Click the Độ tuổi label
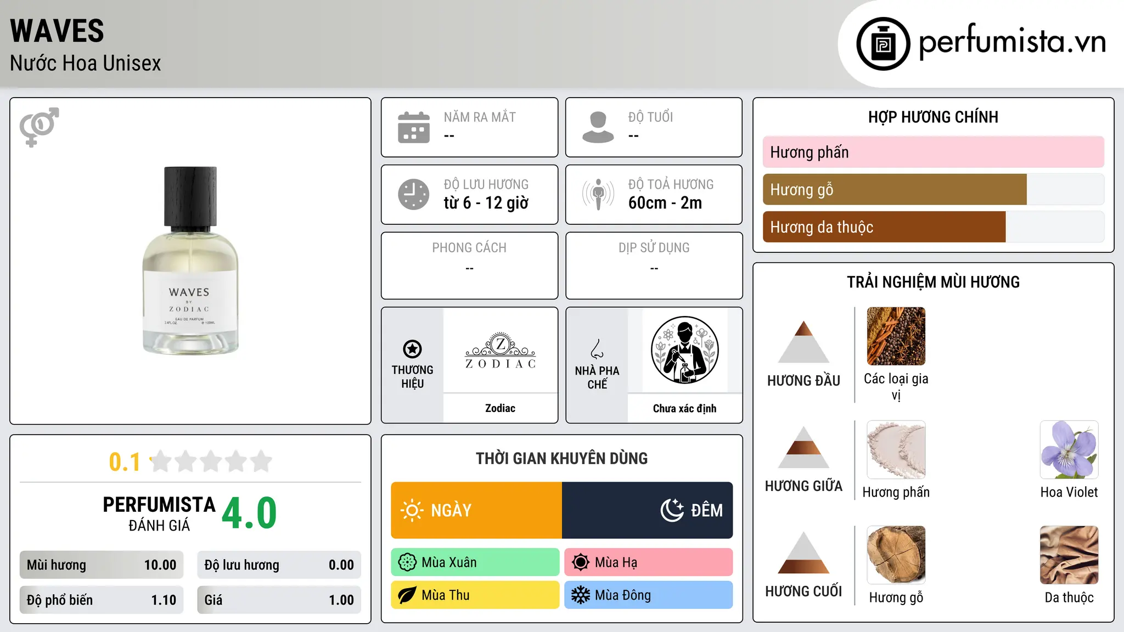1124x632 pixels. pos(651,117)
